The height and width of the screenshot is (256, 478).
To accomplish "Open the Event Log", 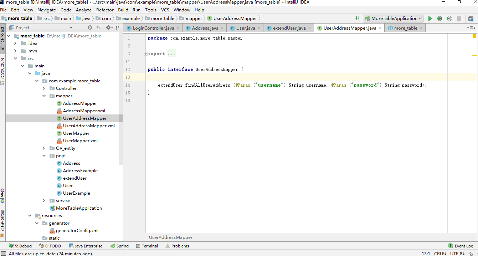I will coord(461,246).
